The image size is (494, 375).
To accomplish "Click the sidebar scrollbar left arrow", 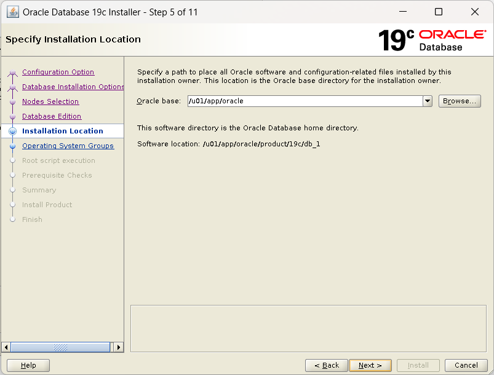I will [6, 347].
